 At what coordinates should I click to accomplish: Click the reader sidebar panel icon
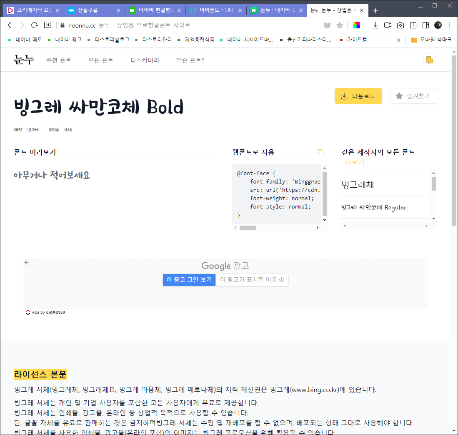413,25
